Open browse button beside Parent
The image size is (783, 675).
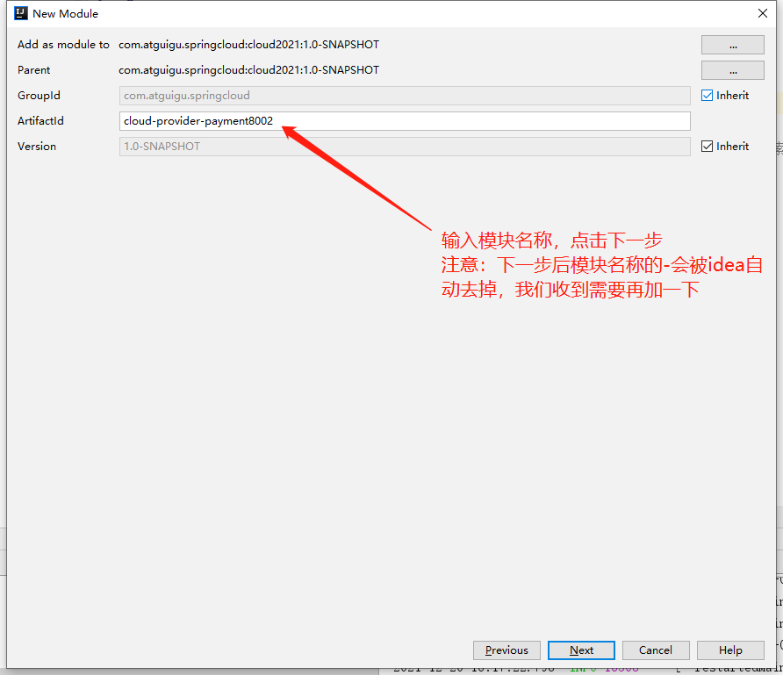733,70
